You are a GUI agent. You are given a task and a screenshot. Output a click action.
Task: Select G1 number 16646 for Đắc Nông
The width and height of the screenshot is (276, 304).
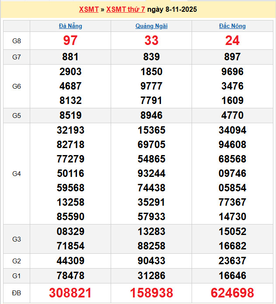(x=232, y=276)
